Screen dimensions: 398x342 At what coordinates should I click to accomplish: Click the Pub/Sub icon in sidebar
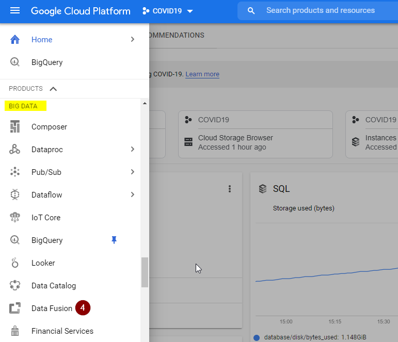click(15, 172)
